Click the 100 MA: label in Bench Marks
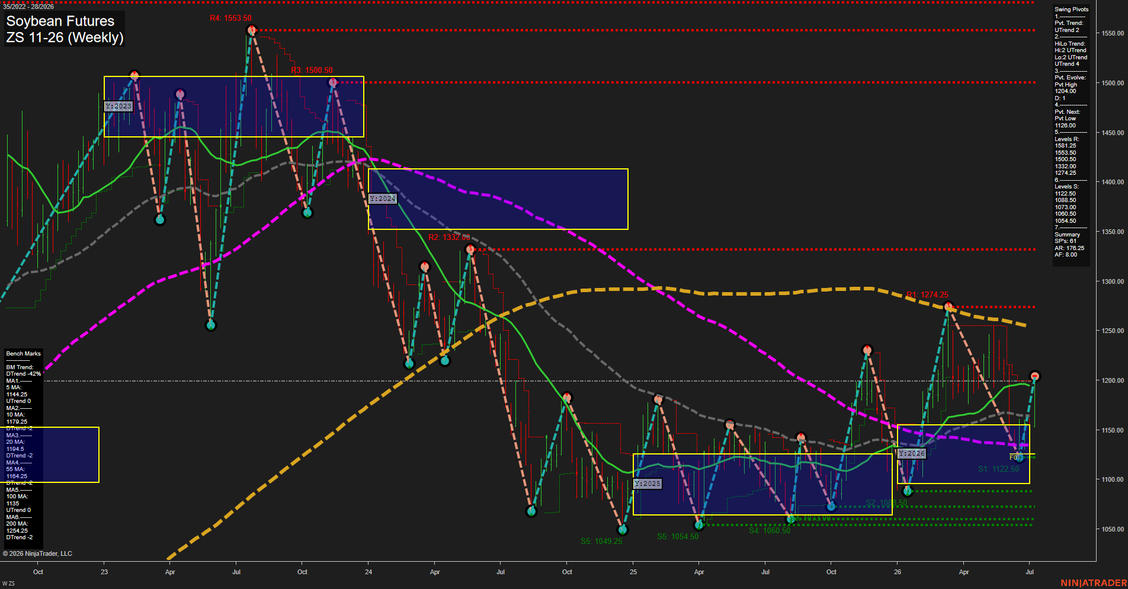The image size is (1128, 589). pos(17,497)
